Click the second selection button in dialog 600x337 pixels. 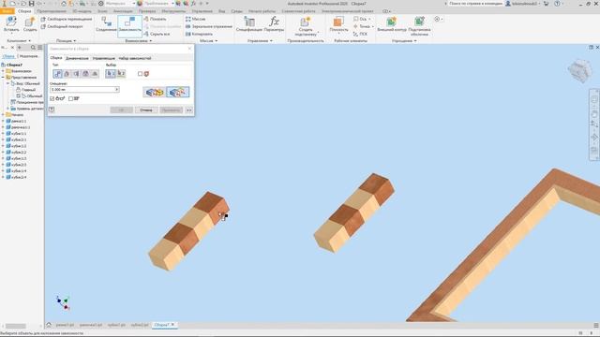click(121, 73)
